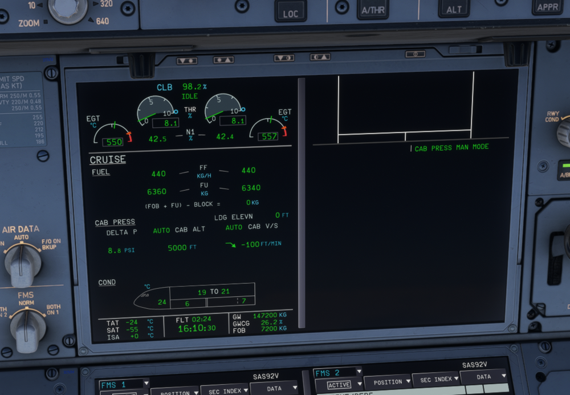Arm approach mode with the APPR button
The image size is (570, 395).
pos(549,7)
